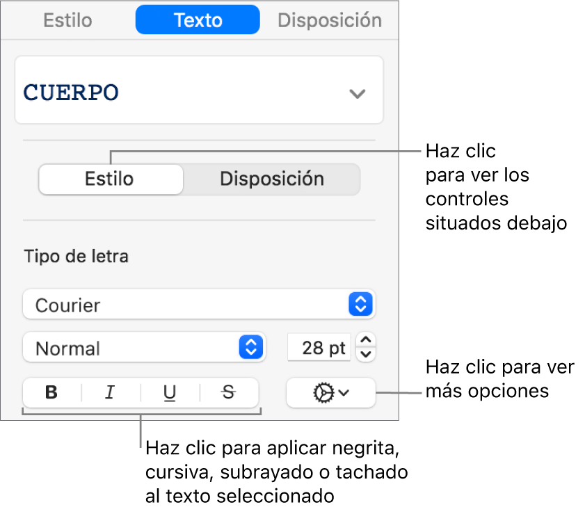This screenshot has height=514, width=585.
Task: Select the Estilo segment under CUERPO
Action: click(111, 179)
